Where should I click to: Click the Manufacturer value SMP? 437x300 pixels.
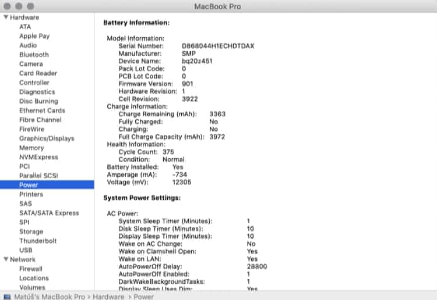tap(189, 53)
